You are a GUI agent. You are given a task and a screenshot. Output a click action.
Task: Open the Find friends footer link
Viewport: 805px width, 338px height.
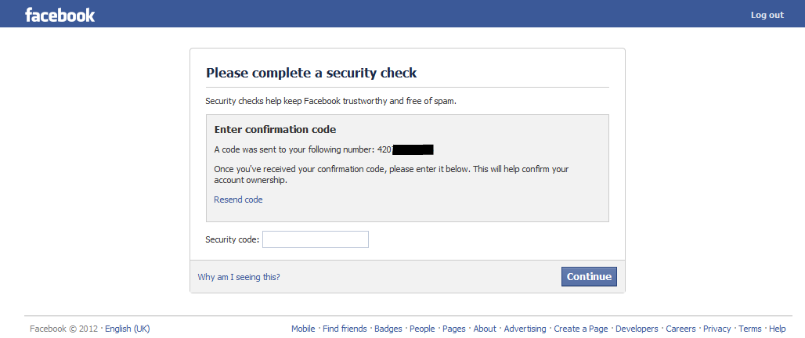(345, 329)
